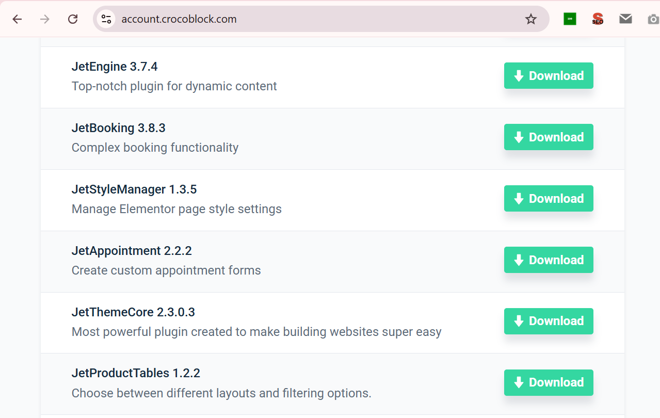Launch the SEO checker extension
The width and height of the screenshot is (660, 418).
[597, 19]
